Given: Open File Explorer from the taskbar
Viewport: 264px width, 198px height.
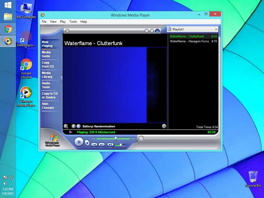Looking at the screenshot, I should (8, 17).
